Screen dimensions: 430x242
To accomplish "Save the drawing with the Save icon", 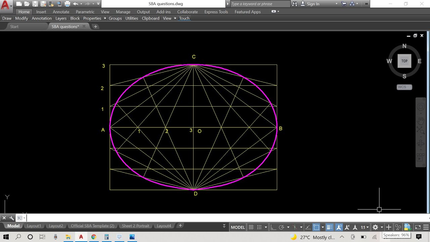I will (35, 4).
